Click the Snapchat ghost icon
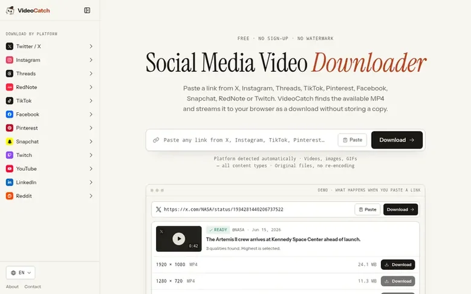Screen dimensions: 471x294 point(10,142)
